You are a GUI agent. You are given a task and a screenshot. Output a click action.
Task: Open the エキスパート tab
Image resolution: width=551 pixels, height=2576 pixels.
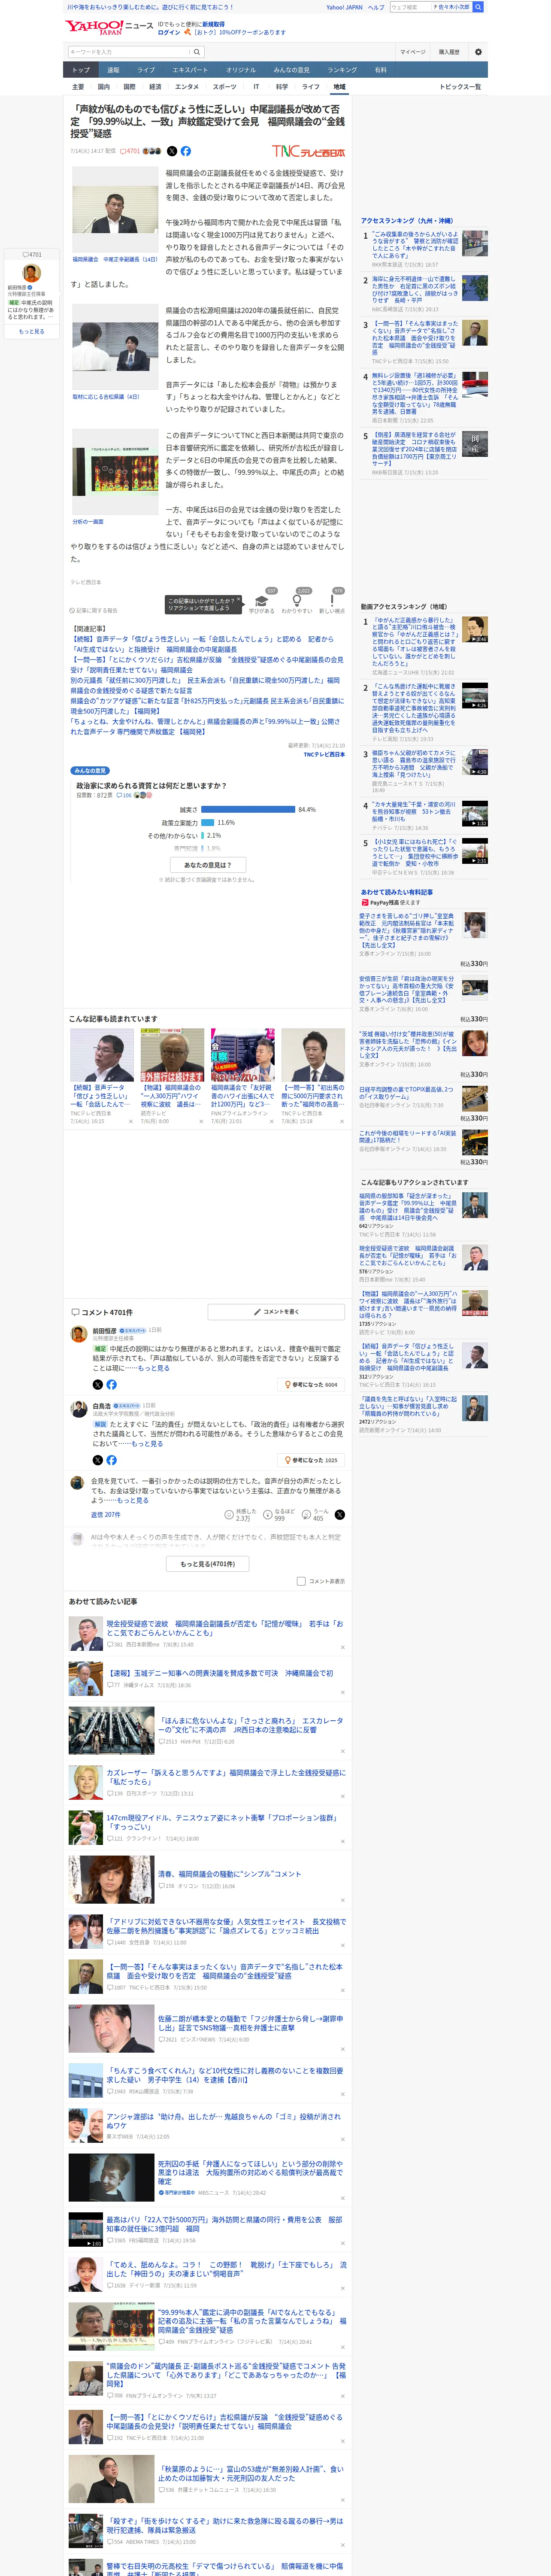click(x=190, y=70)
